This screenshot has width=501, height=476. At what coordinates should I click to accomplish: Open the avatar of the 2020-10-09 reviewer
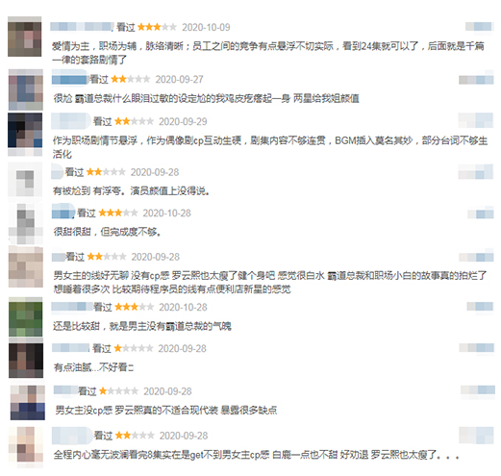point(25,37)
